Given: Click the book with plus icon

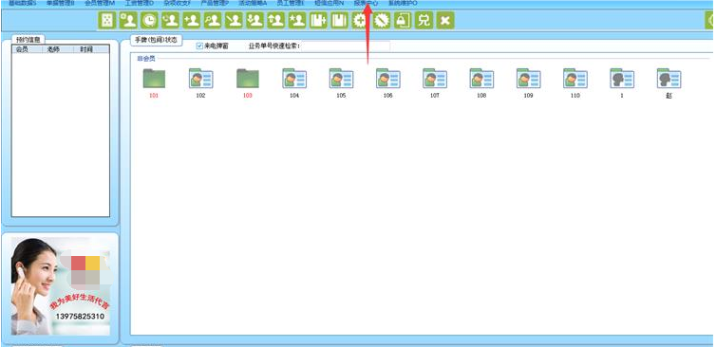Looking at the screenshot, I should (318, 21).
